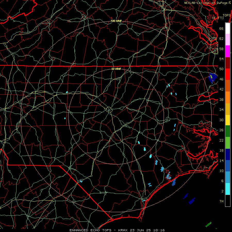Click the dark red (maroon) legend block
Viewport: 232px width, 232px height.
coord(228,63)
